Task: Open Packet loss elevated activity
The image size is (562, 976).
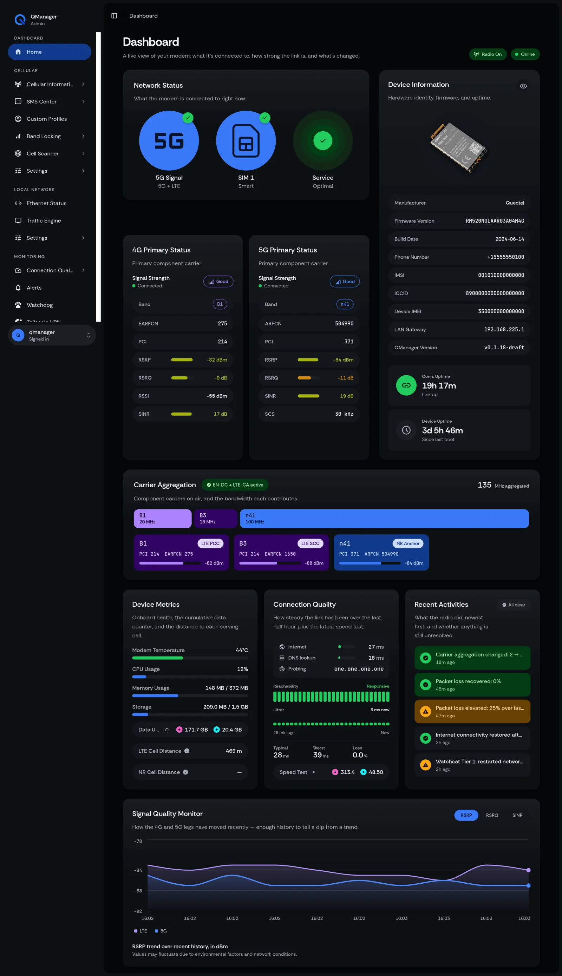Action: tap(472, 711)
